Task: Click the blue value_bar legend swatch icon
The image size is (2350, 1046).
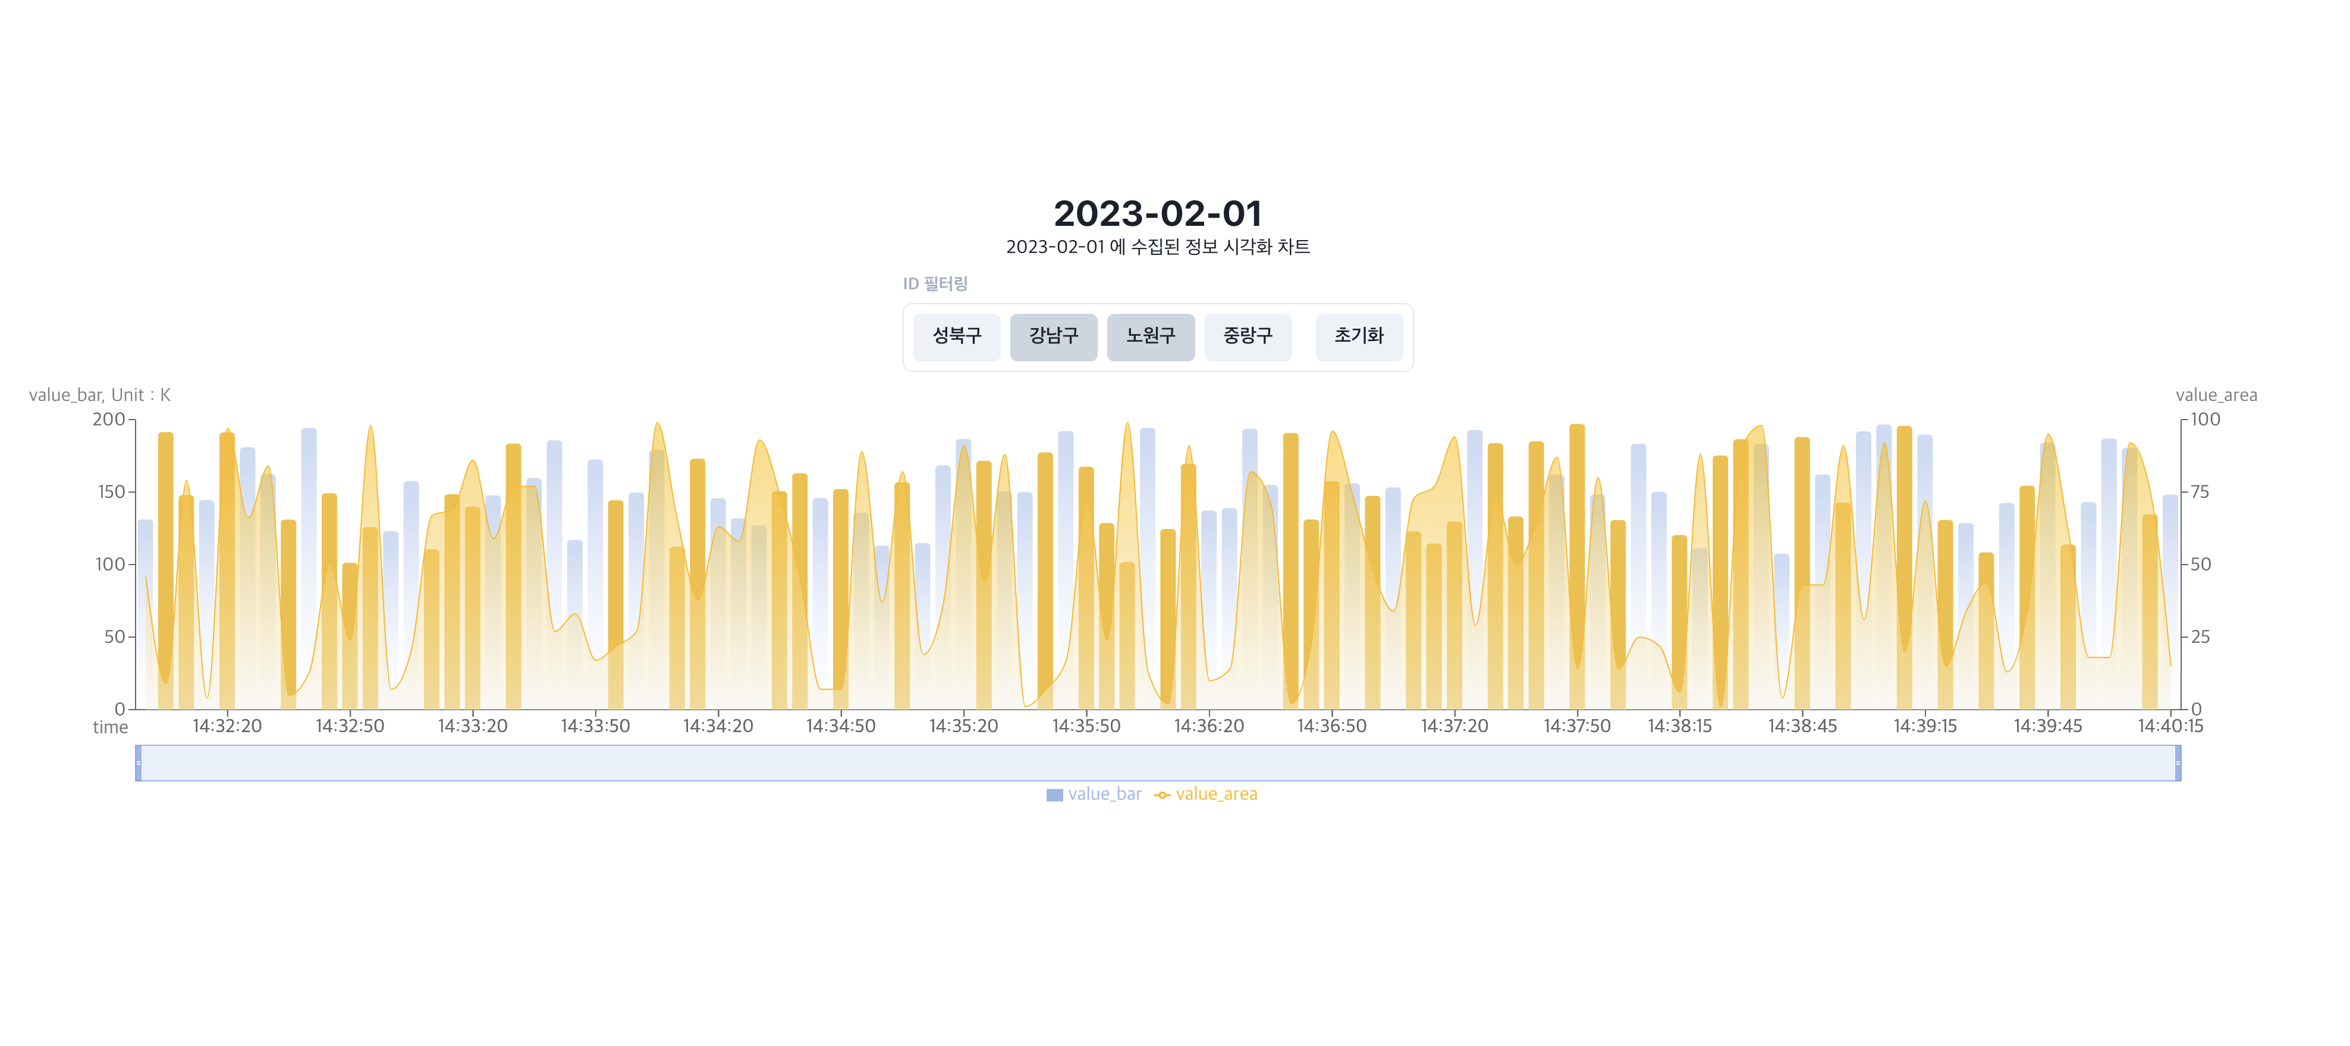Action: click(1054, 795)
